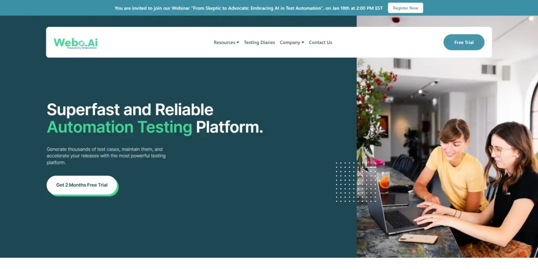
Task: Click the word Platform in the heading
Action: [x=229, y=127]
